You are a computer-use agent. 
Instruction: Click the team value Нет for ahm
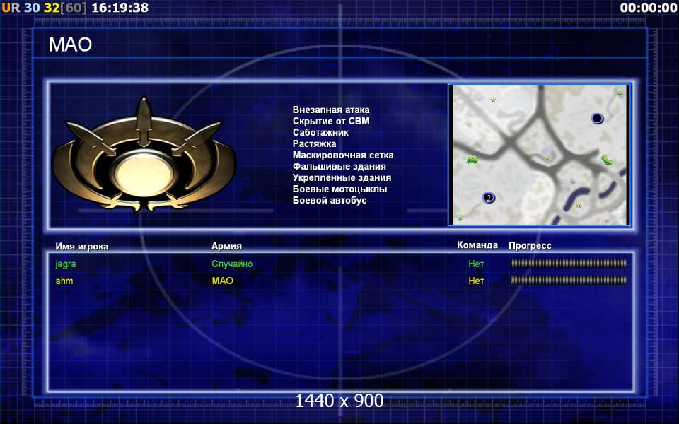pyautogui.click(x=476, y=281)
